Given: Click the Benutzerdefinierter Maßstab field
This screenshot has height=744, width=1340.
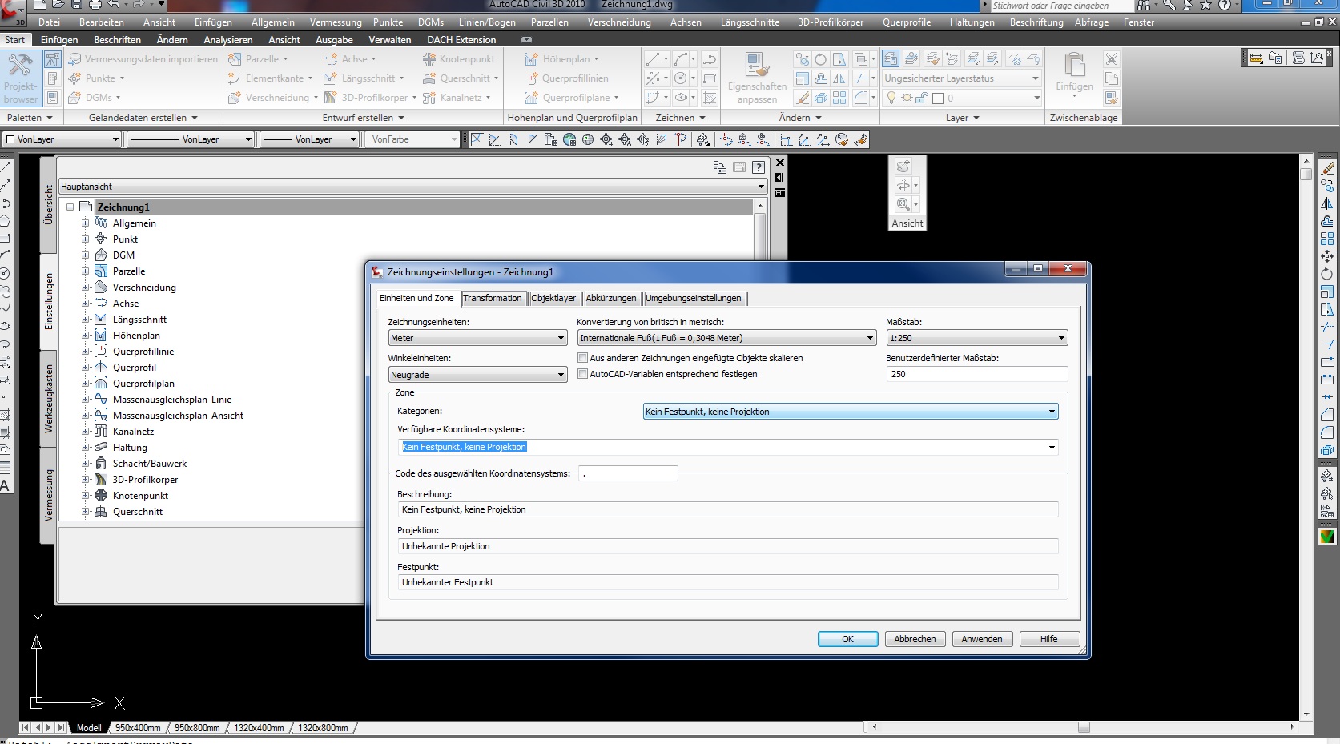Looking at the screenshot, I should point(977,374).
